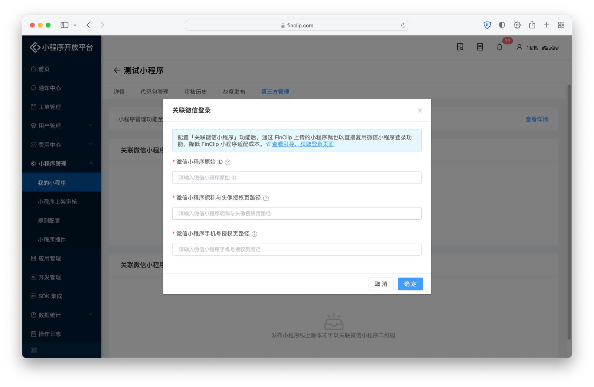Screen dimensions: 594x387
Task: Toggle the browser sidebar panel icon
Action: coord(64,25)
